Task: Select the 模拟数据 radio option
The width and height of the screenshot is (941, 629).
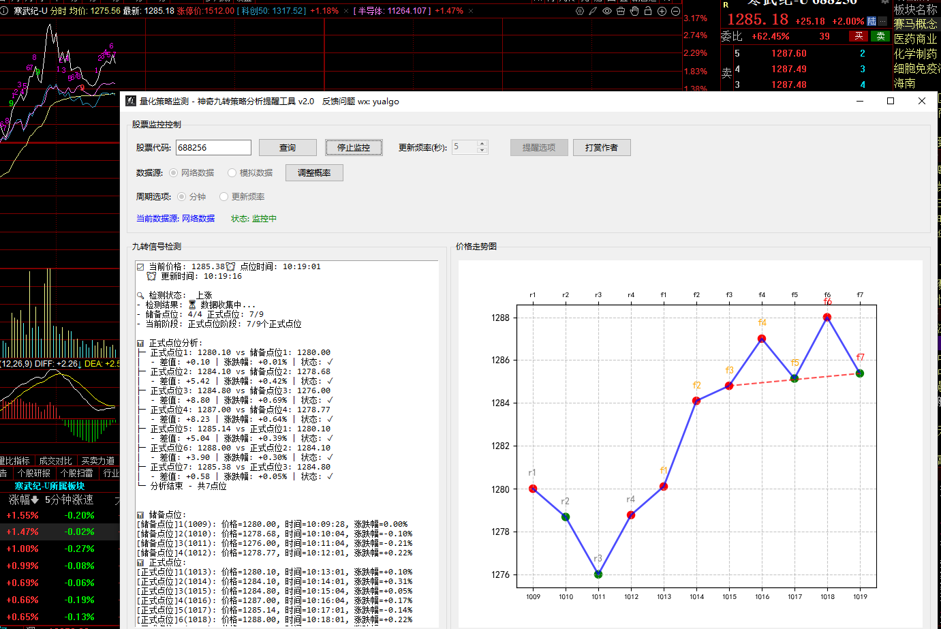Action: point(232,173)
